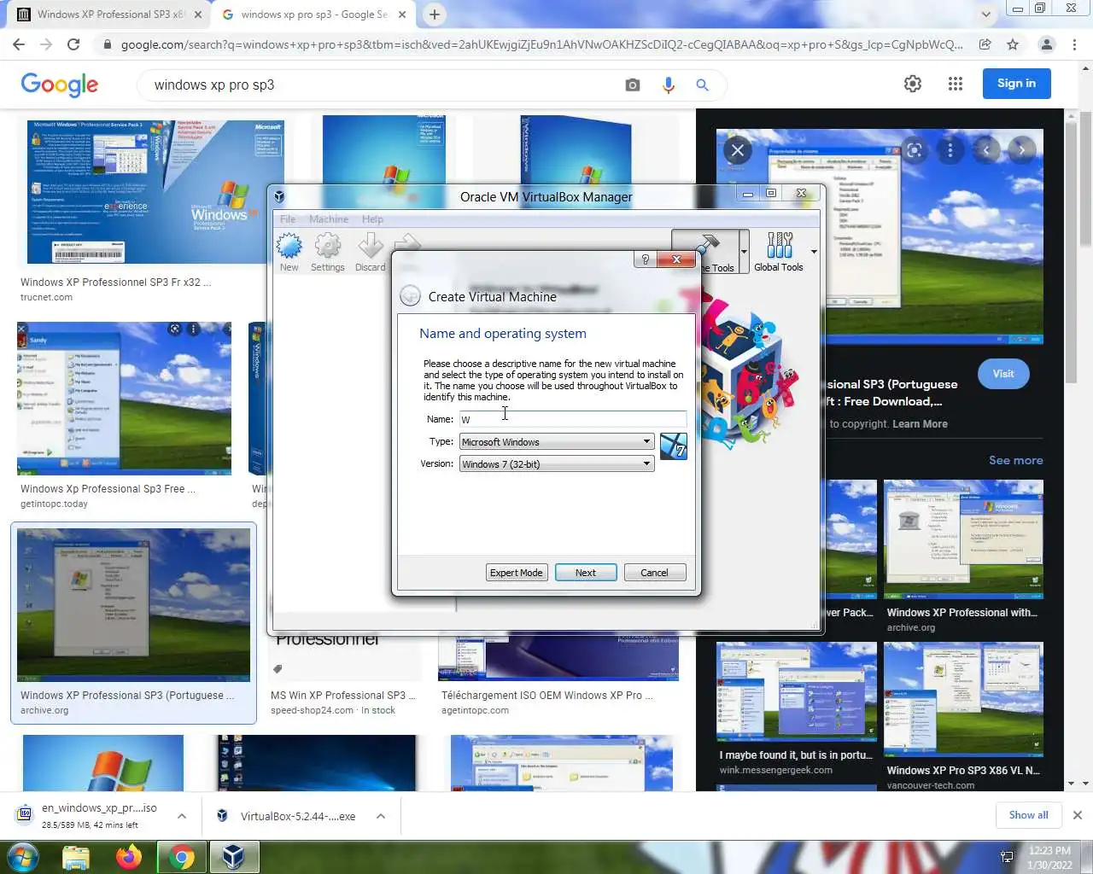This screenshot has height=874, width=1093.
Task: Close the downloads bar
Action: 1078,815
